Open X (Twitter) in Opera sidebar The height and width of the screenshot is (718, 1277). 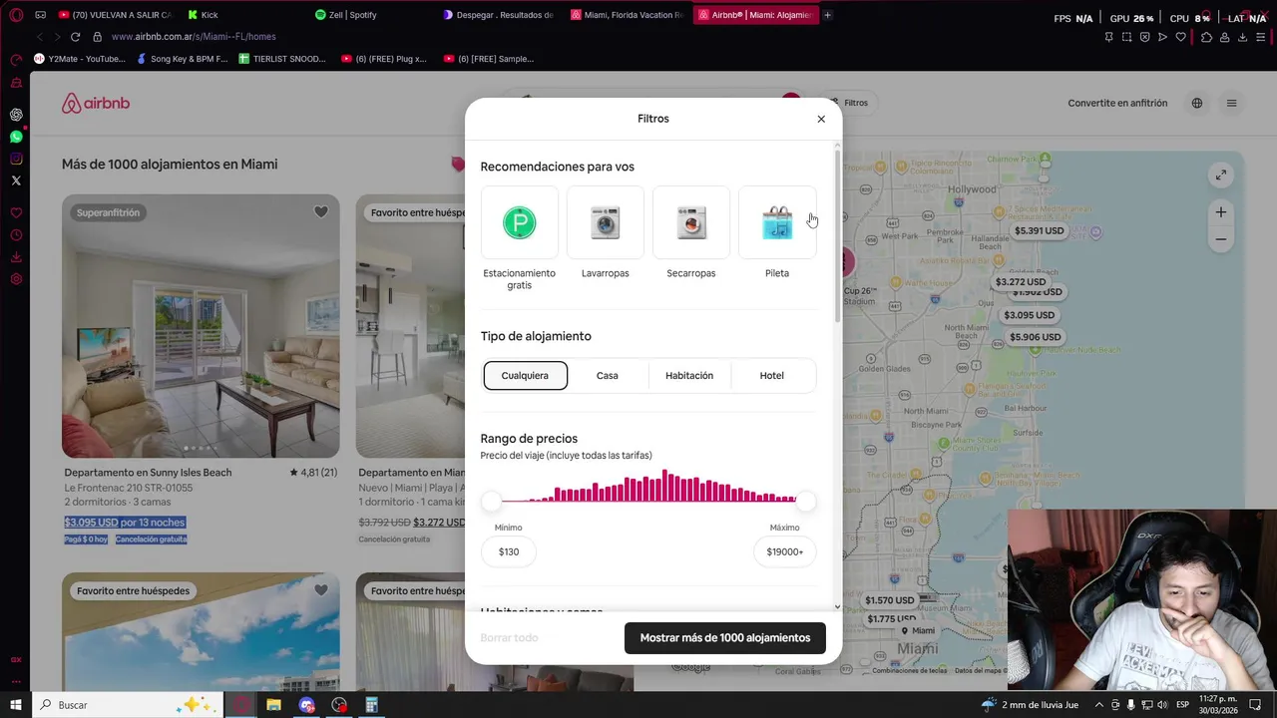click(x=16, y=180)
